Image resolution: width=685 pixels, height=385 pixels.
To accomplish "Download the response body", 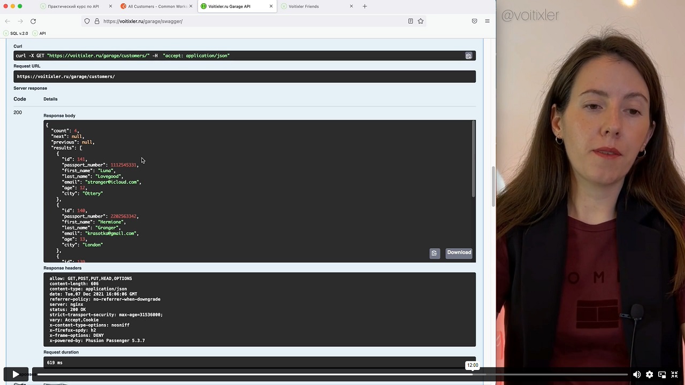I will point(459,253).
